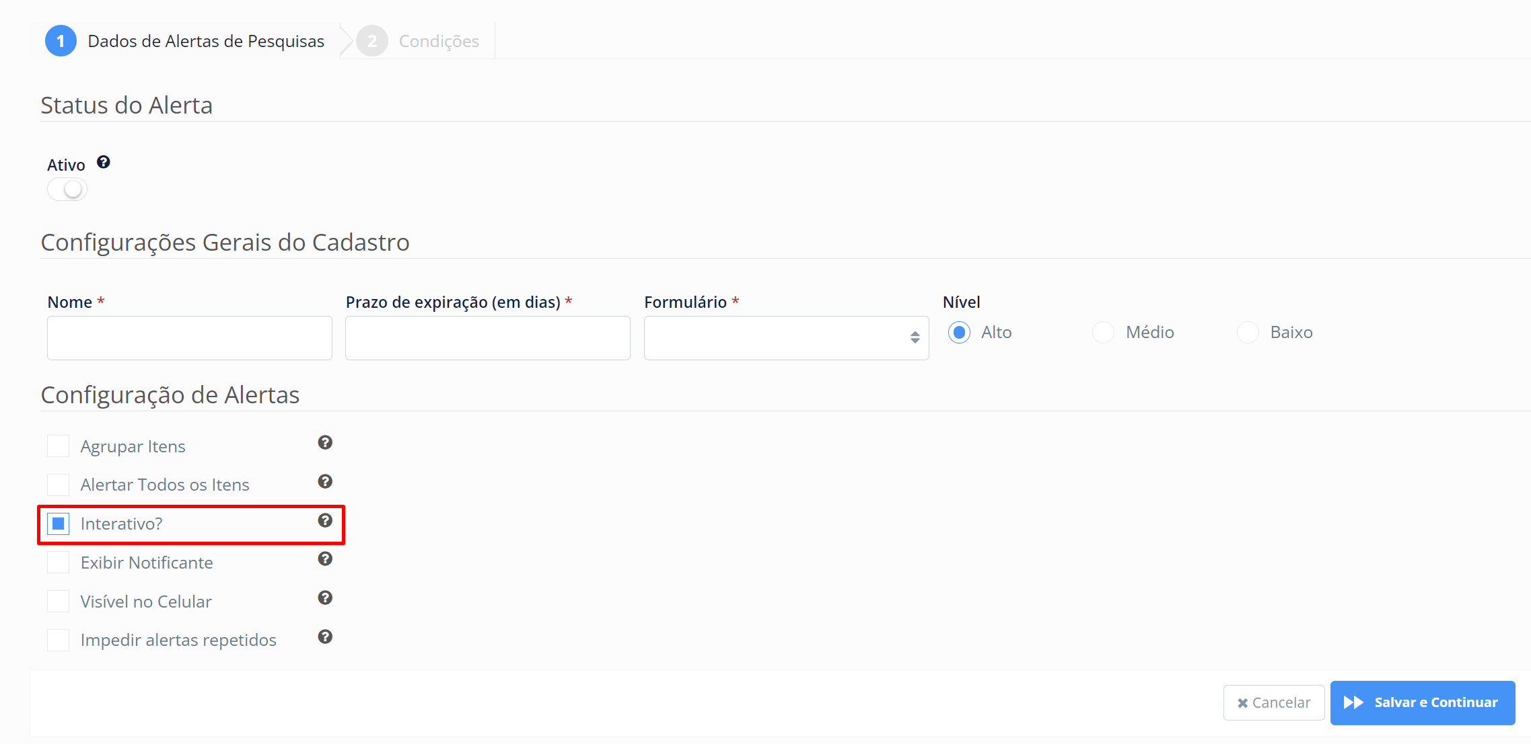Click step 1 circle icon

click(61, 41)
